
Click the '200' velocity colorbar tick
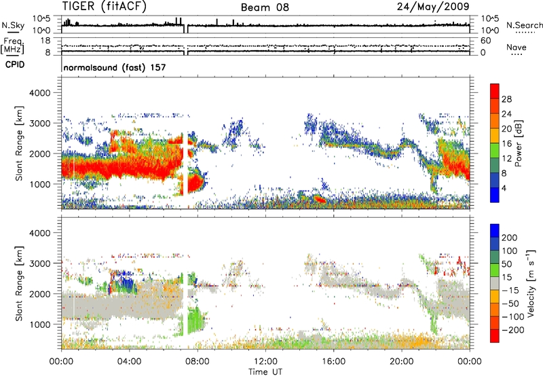pyautogui.click(x=509, y=238)
